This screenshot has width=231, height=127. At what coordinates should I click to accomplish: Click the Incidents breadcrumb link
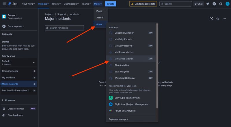tap(74, 14)
